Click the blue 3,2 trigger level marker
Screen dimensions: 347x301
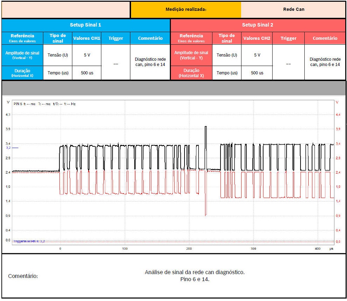[8, 148]
